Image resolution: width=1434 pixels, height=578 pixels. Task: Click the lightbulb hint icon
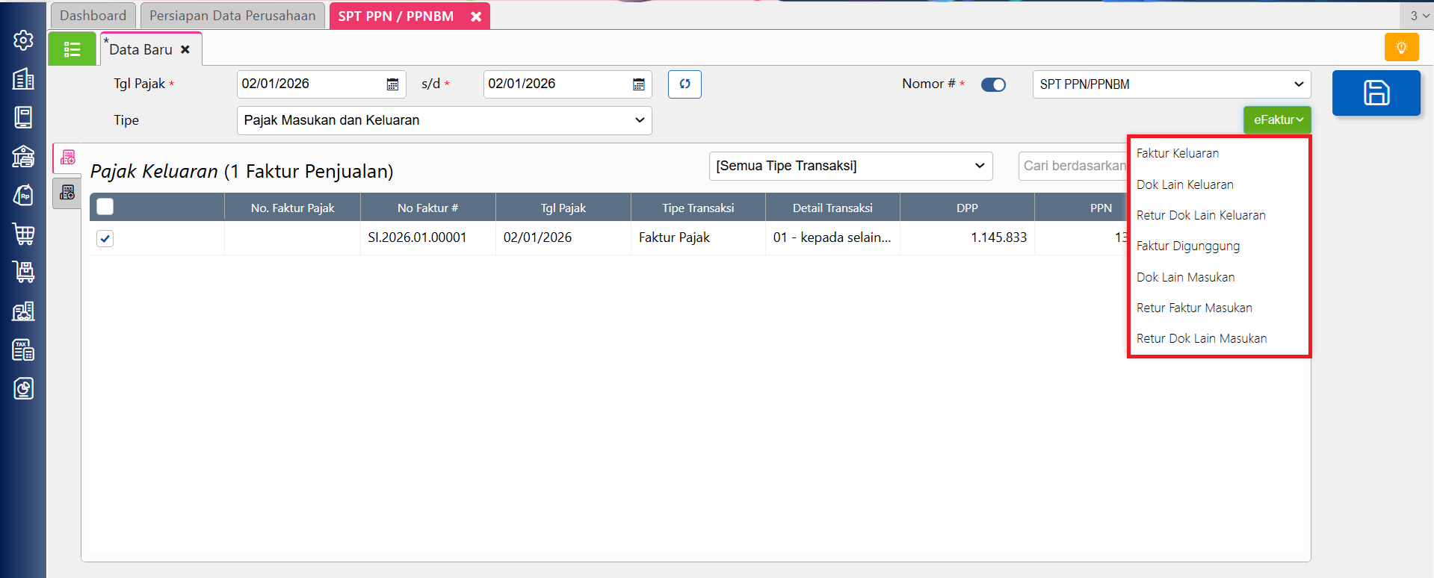pos(1401,47)
